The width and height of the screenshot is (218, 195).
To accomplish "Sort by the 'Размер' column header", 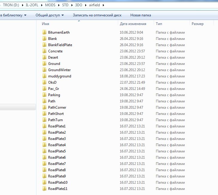I will (x=198, y=24).
